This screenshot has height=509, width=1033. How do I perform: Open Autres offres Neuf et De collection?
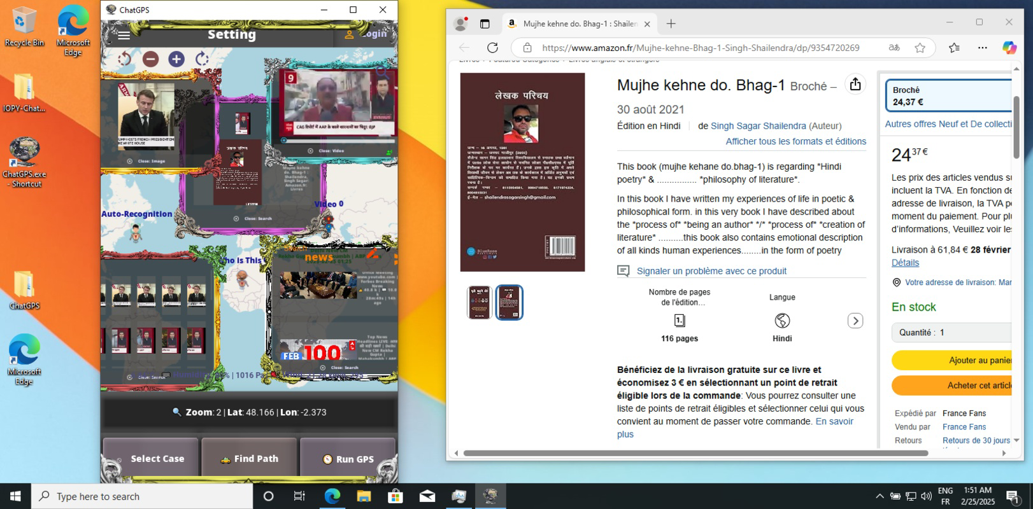(948, 124)
